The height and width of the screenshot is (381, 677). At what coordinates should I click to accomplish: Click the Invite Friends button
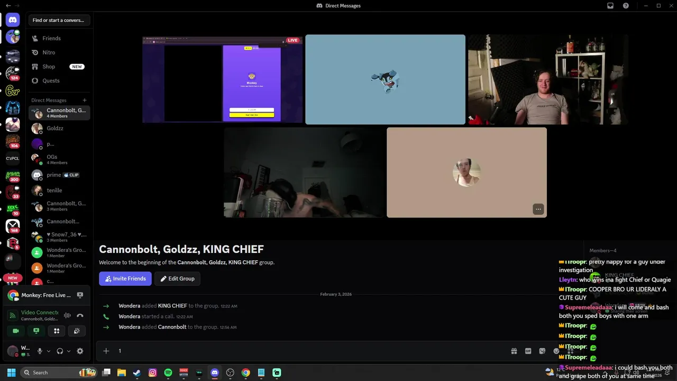click(125, 278)
